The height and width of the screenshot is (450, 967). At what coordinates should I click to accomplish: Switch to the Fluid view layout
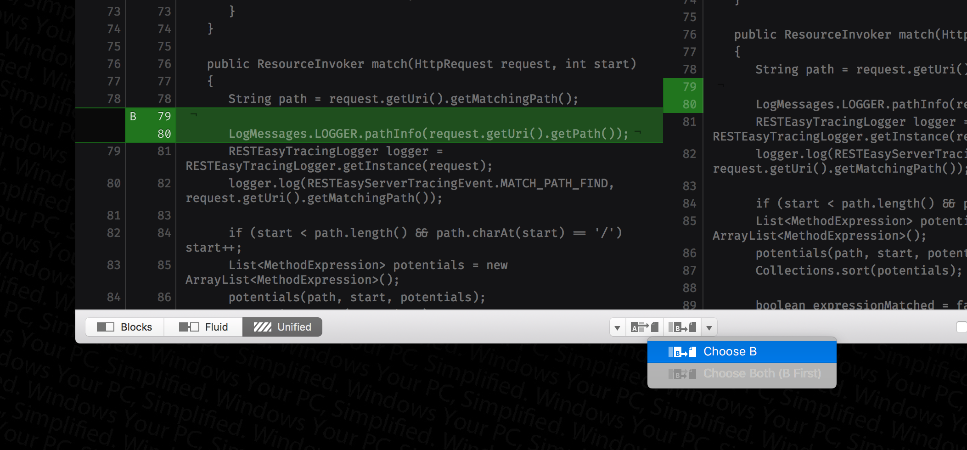(203, 327)
